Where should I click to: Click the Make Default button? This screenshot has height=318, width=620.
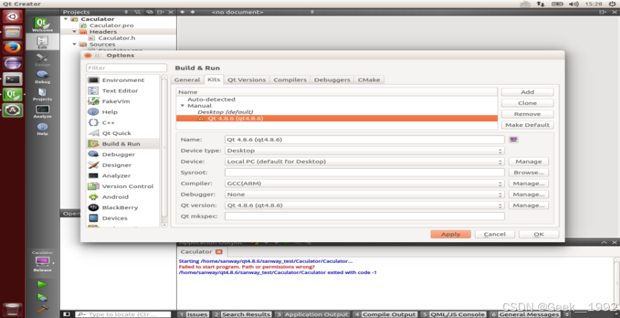tap(527, 125)
